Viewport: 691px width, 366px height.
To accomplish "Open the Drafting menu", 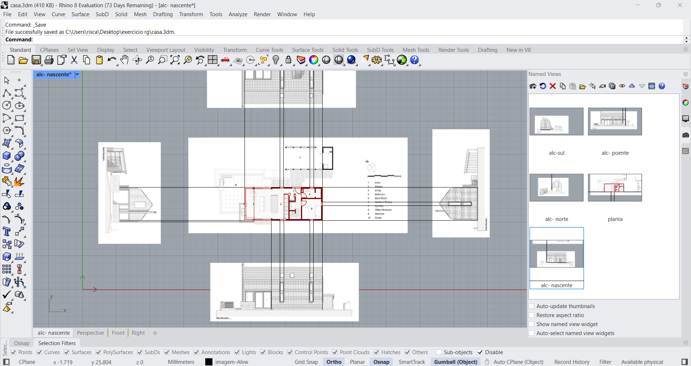I will tap(163, 14).
